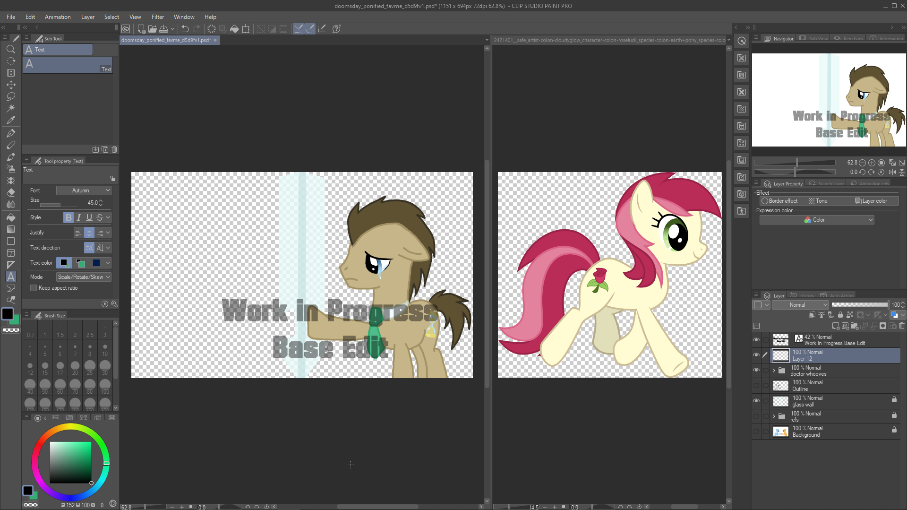Delete layer with trash icon in Layer panel
The image size is (907, 510).
click(x=902, y=326)
